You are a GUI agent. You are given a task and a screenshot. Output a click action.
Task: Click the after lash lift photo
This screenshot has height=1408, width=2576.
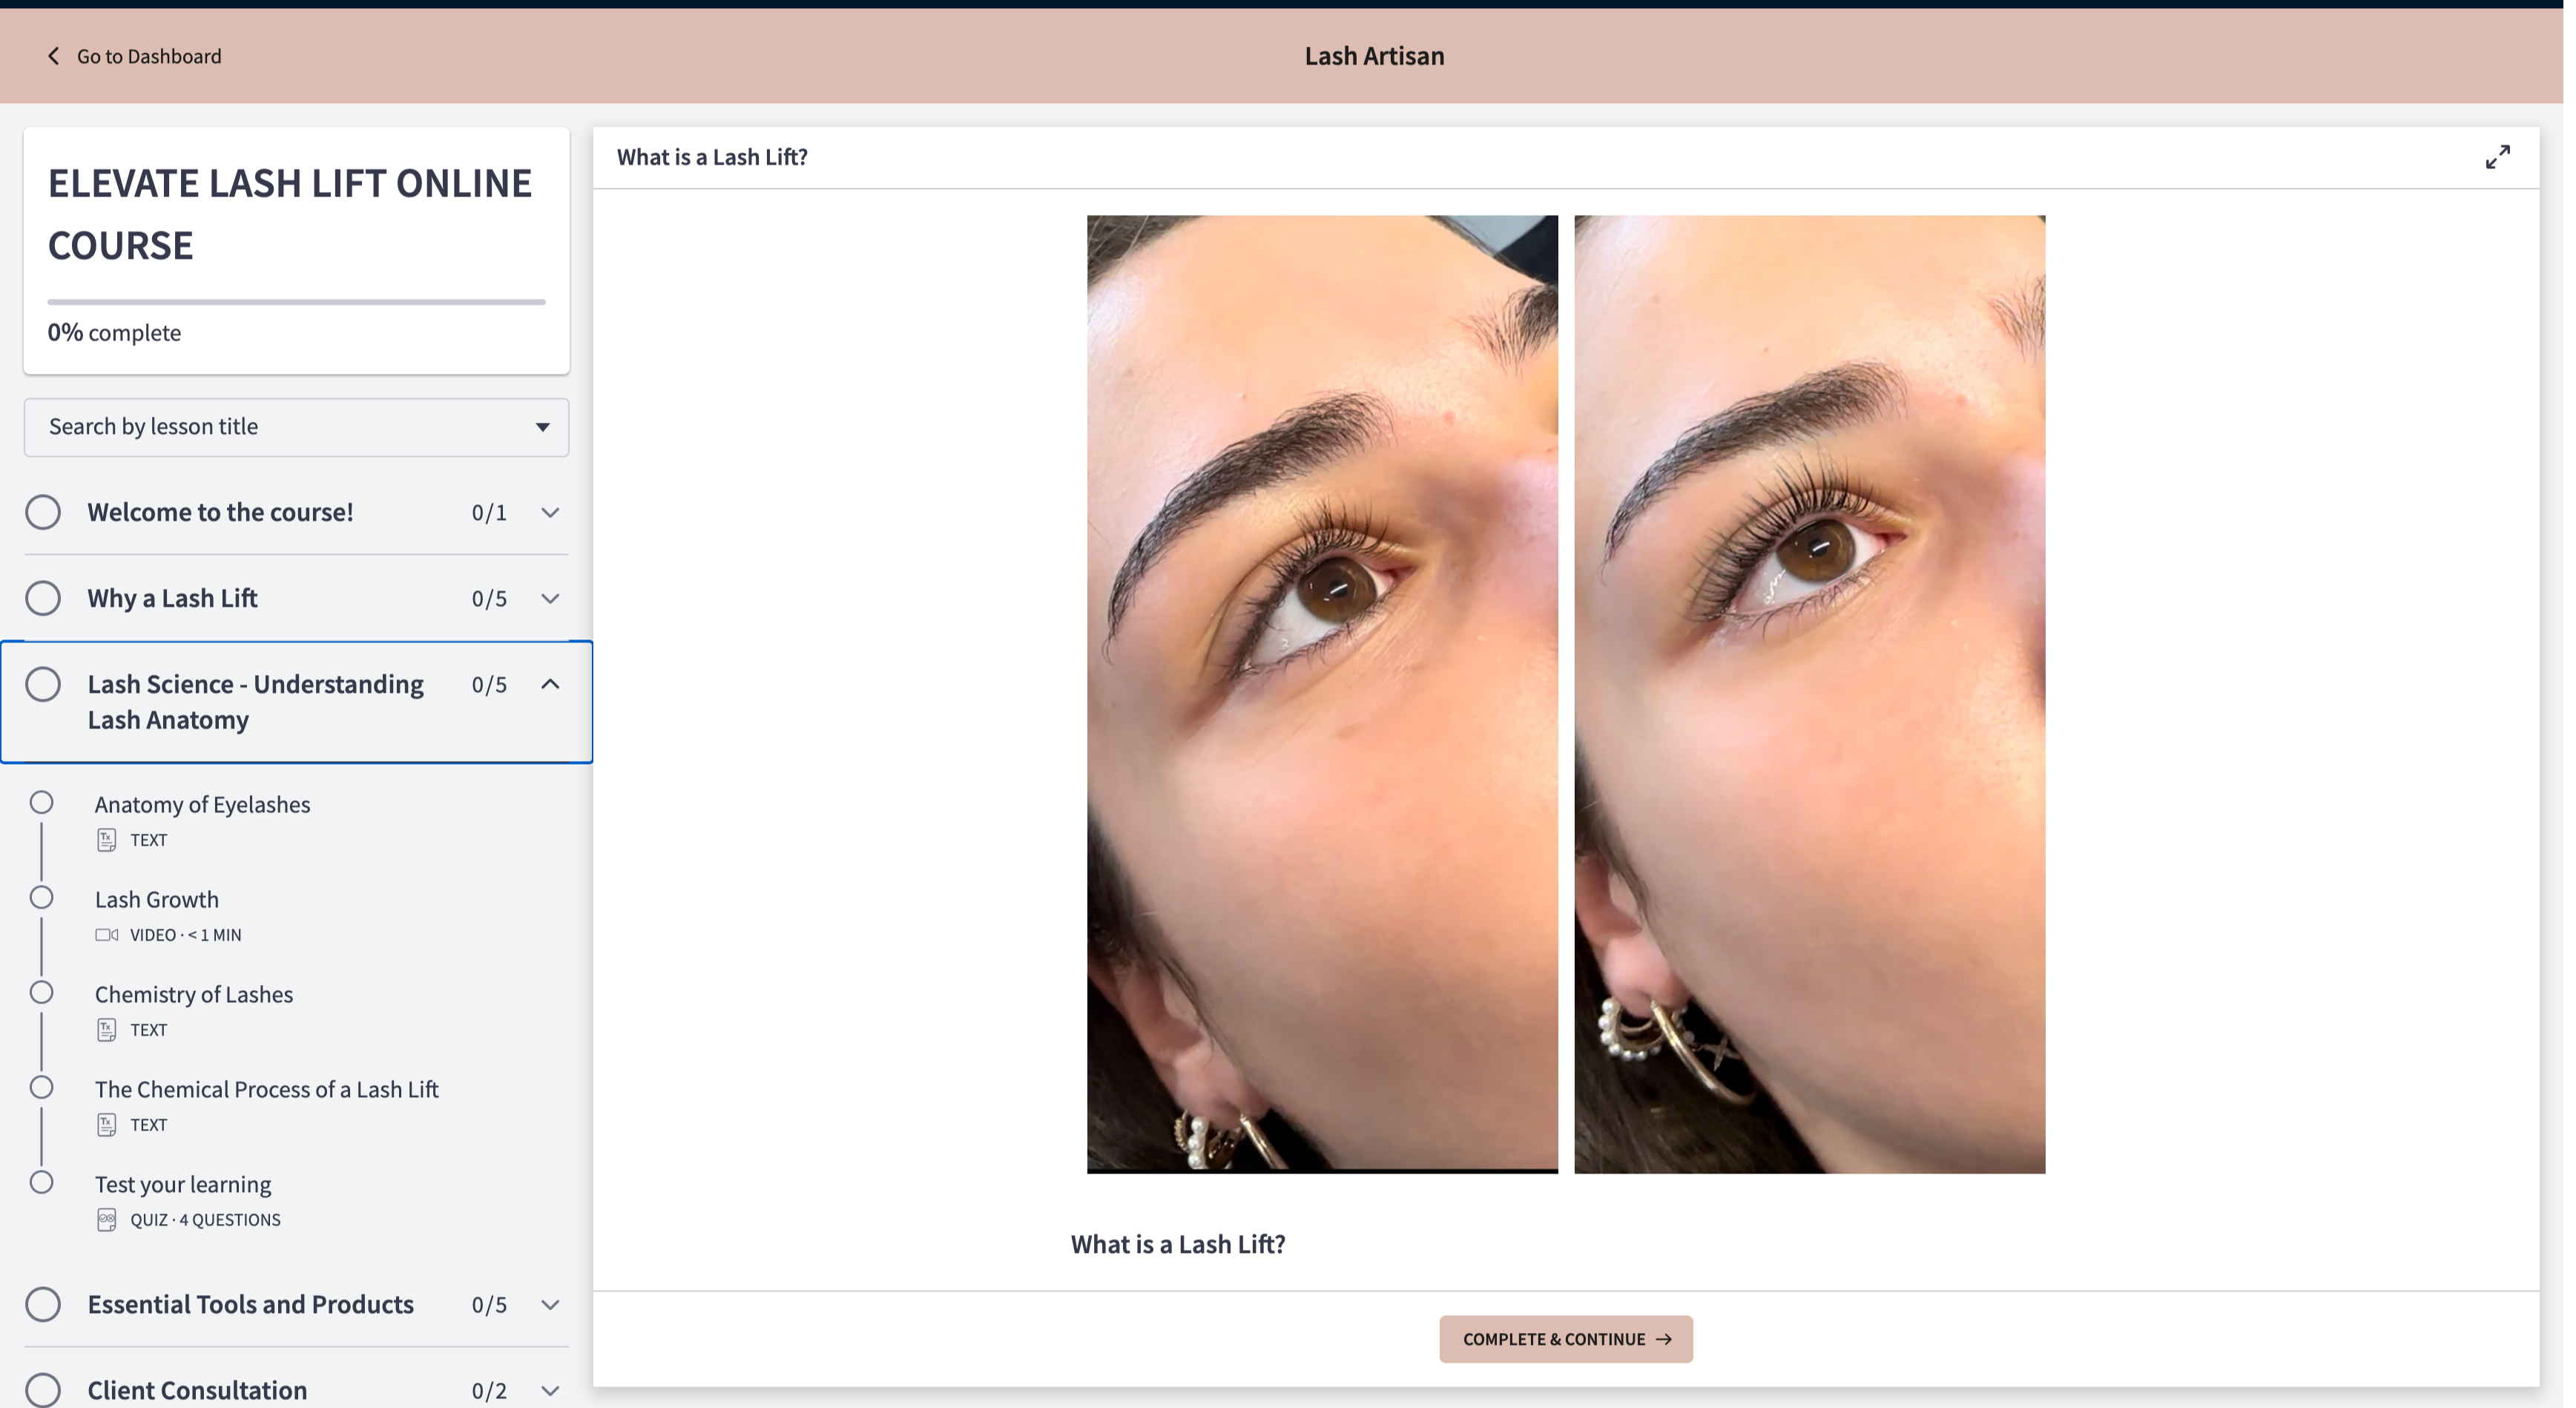pos(1810,694)
